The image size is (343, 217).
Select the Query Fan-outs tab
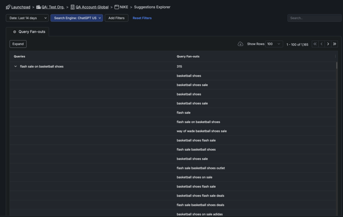tap(31, 32)
